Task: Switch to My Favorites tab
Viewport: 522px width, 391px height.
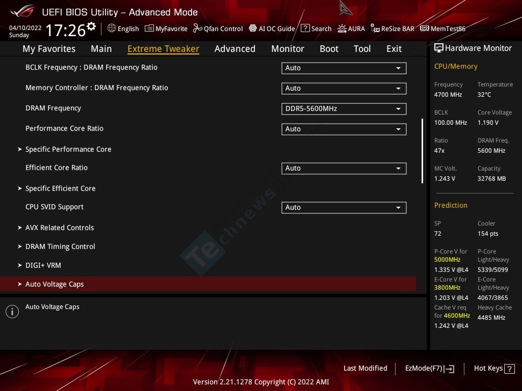Action: tap(49, 49)
